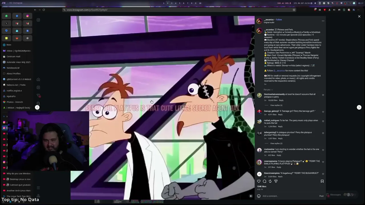365x205 pixels.
Task: Open 'Kalendár mien Máj 2025' sidebar tab
Action: pyautogui.click(x=17, y=62)
